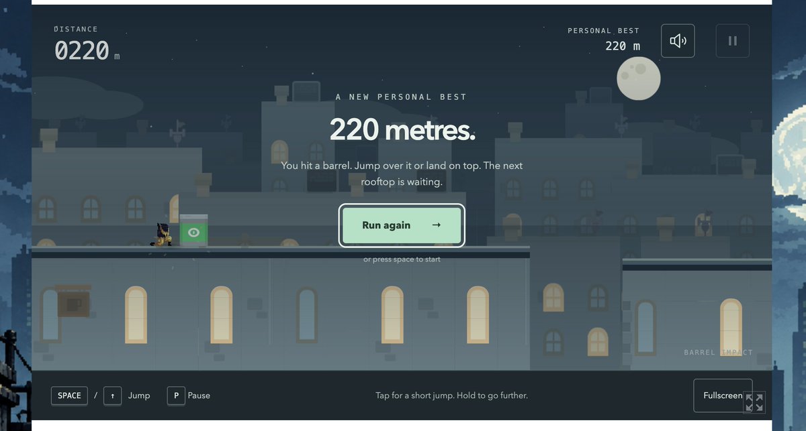Click the up arrow key hint
The height and width of the screenshot is (431, 806).
tap(112, 395)
